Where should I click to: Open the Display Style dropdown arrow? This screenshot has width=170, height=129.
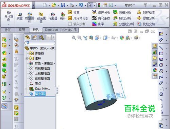[109, 38]
